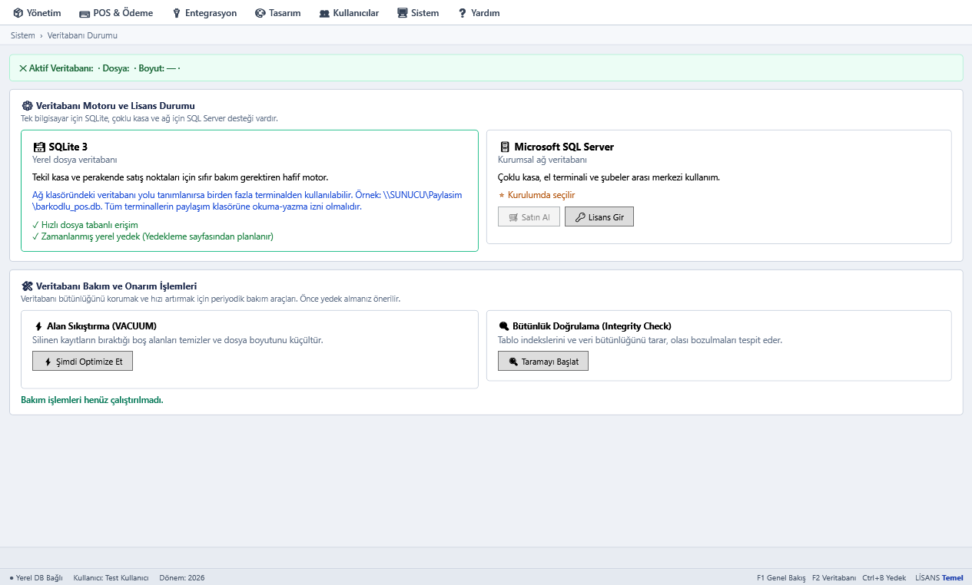Click "Dönem: 2026" in the status bar
Screen dimensions: 972x585
(x=182, y=577)
